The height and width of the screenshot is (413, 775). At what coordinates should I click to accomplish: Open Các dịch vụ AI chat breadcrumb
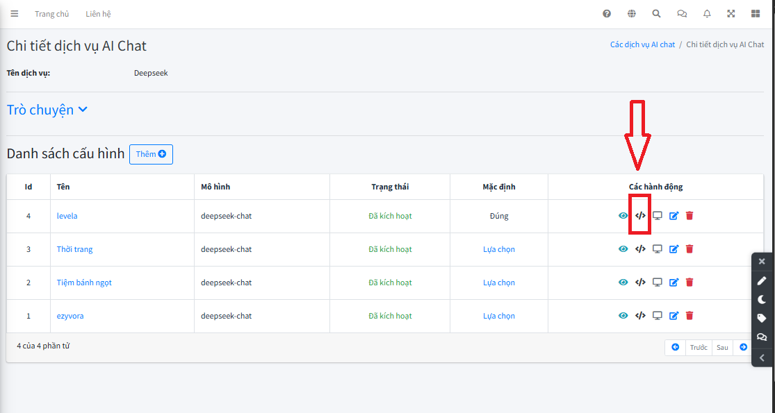pos(642,44)
